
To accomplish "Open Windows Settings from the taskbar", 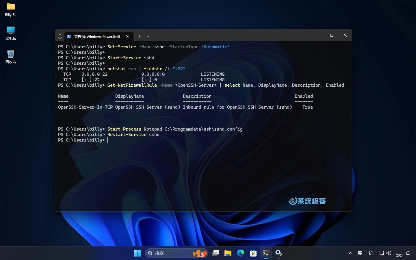I will pos(278,253).
